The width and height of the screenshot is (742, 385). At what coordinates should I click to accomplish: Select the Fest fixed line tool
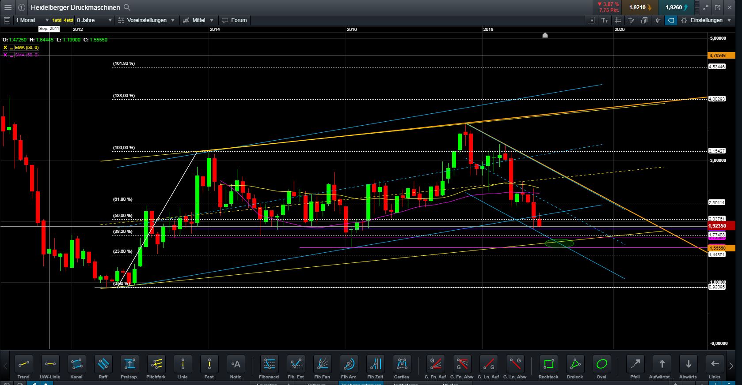point(209,364)
